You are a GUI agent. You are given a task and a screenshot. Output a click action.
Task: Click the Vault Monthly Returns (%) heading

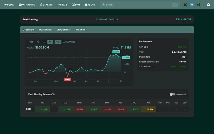[41, 94]
